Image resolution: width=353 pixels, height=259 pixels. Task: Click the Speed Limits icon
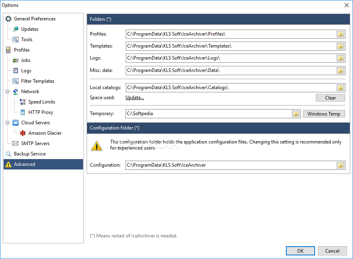(x=23, y=102)
